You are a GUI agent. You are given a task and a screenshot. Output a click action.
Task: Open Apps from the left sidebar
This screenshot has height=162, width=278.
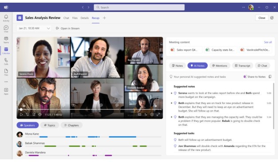(6, 91)
